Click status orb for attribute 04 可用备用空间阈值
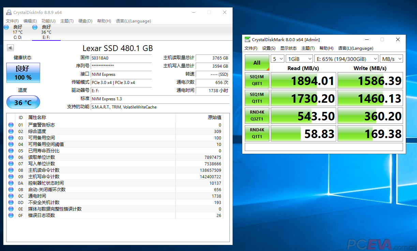Screen dimensions: 417x251 [11, 144]
